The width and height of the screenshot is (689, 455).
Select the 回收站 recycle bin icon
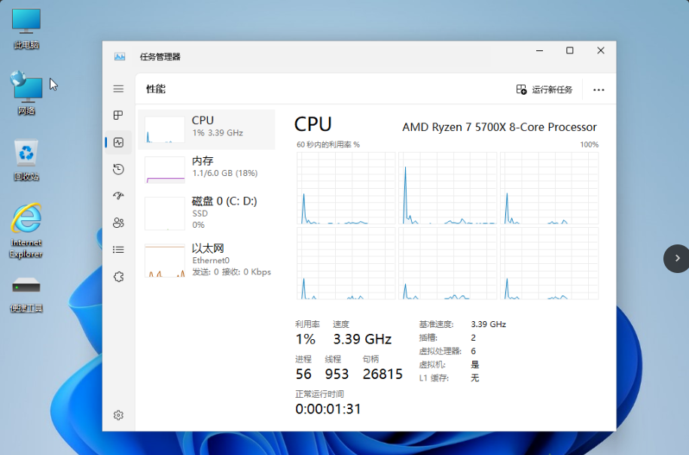26,160
